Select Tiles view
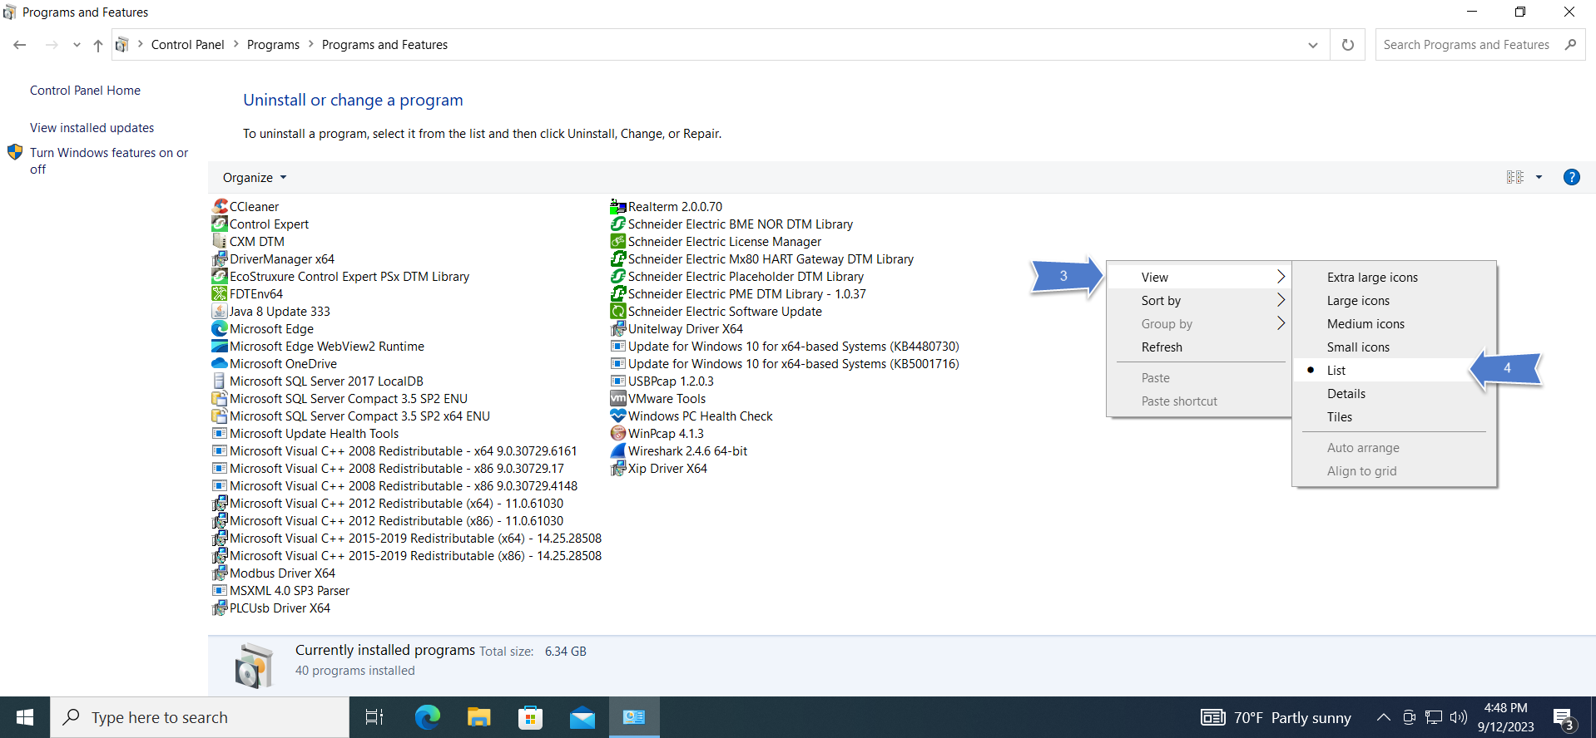This screenshot has width=1596, height=738. (1395, 416)
